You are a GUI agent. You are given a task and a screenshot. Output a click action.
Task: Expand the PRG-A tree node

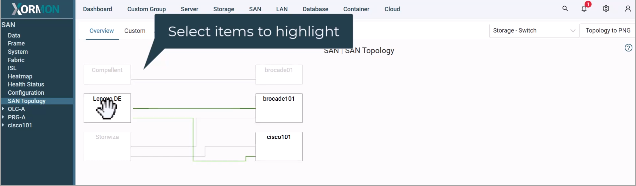click(3, 117)
